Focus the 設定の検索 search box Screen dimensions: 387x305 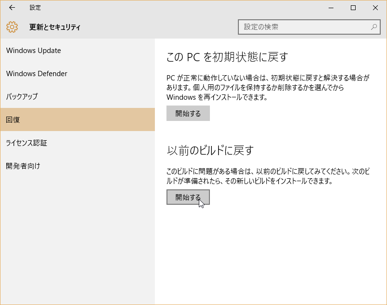pos(309,27)
